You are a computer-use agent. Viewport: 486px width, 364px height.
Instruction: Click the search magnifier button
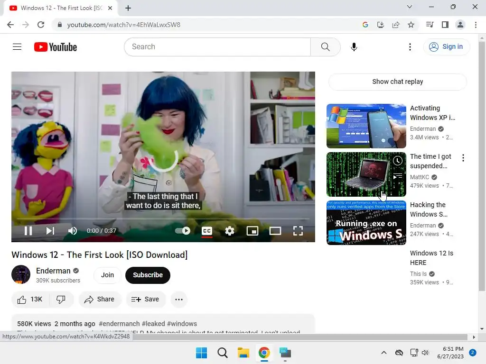[x=325, y=47]
